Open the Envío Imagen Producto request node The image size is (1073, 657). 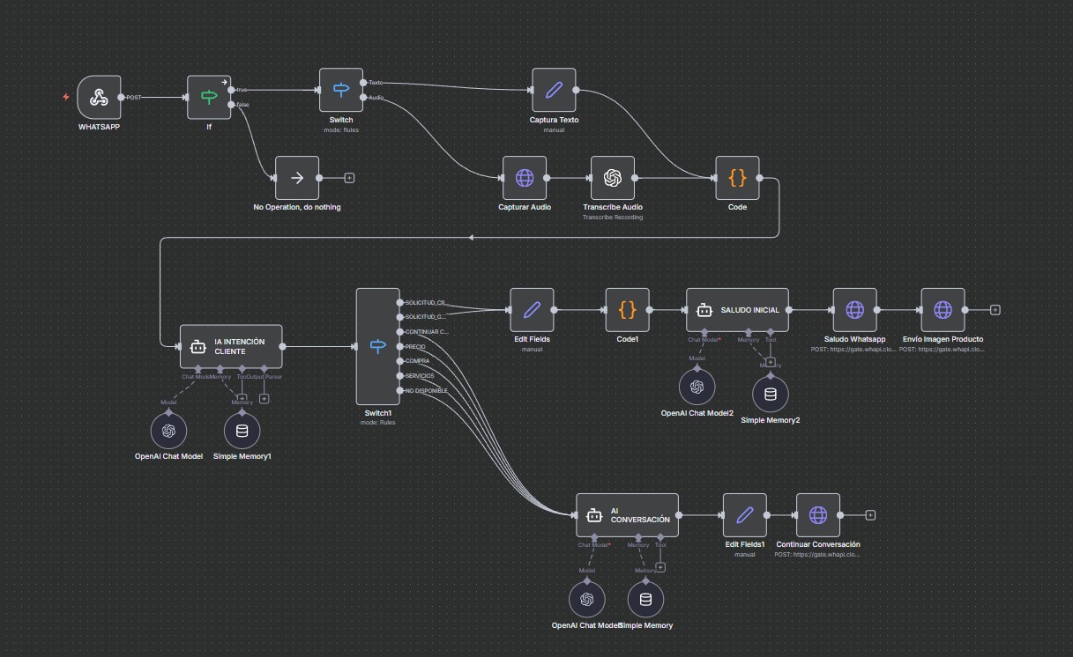coord(943,310)
